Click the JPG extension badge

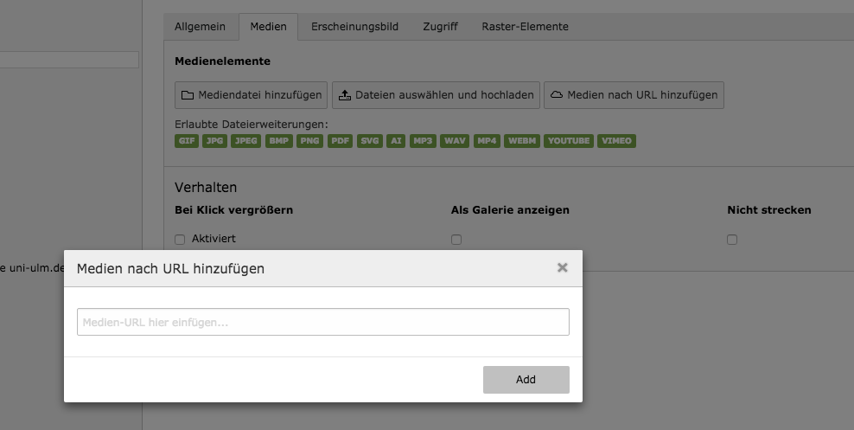(x=214, y=141)
